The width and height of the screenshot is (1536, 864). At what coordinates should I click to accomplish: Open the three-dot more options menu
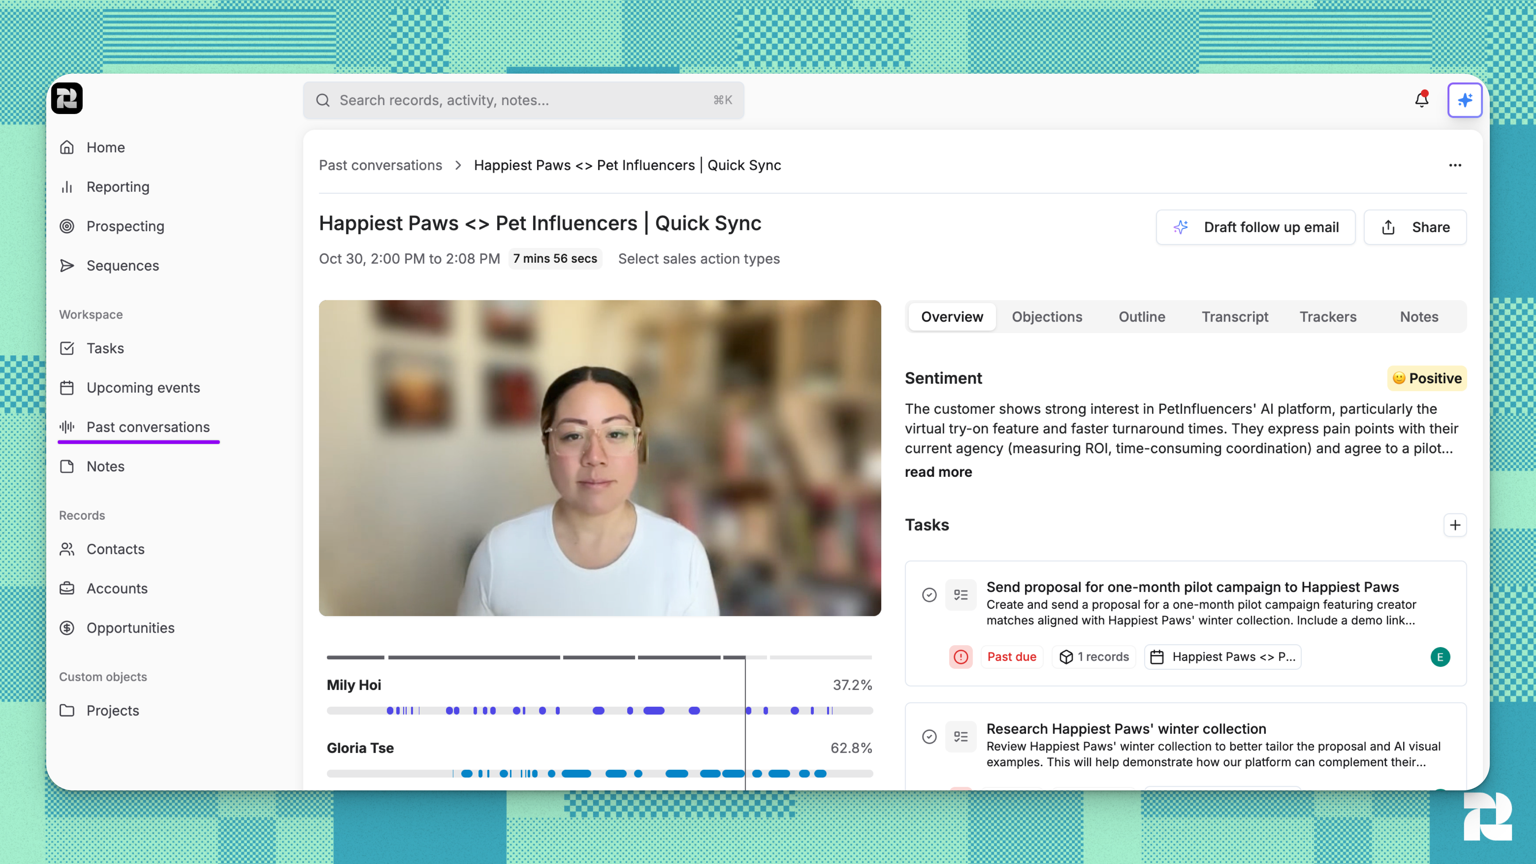(1455, 165)
